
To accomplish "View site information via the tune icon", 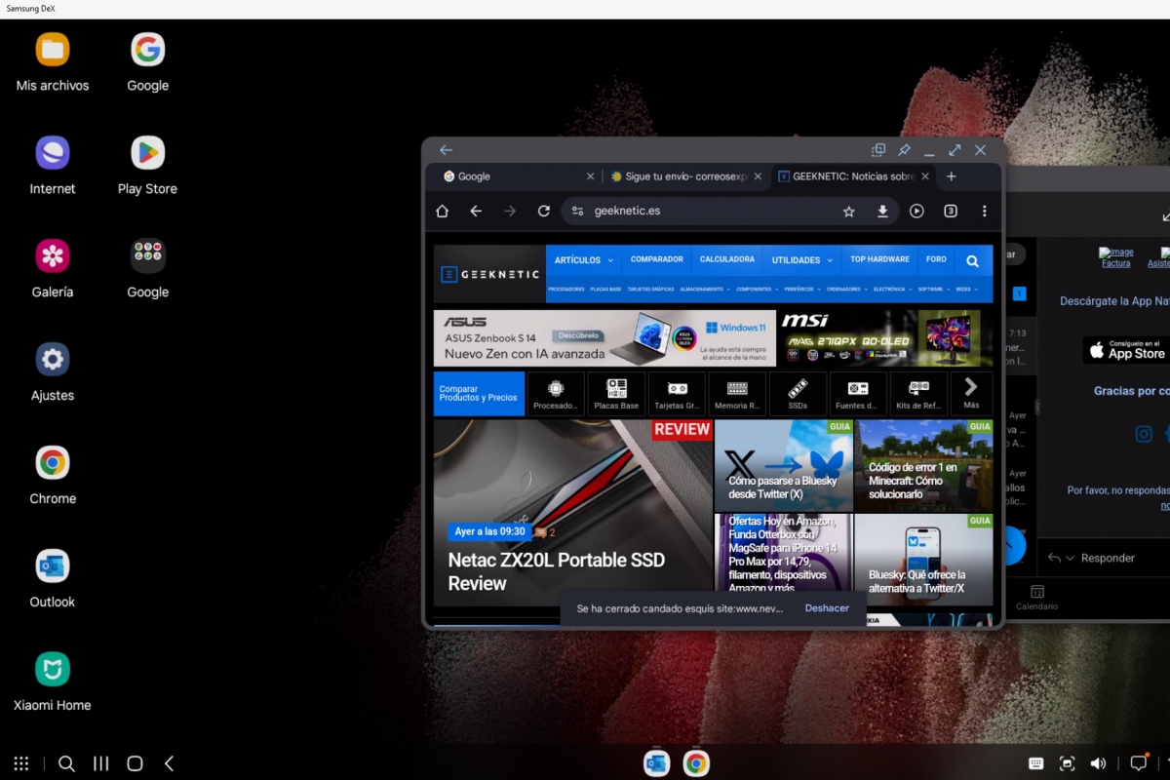I will (577, 211).
